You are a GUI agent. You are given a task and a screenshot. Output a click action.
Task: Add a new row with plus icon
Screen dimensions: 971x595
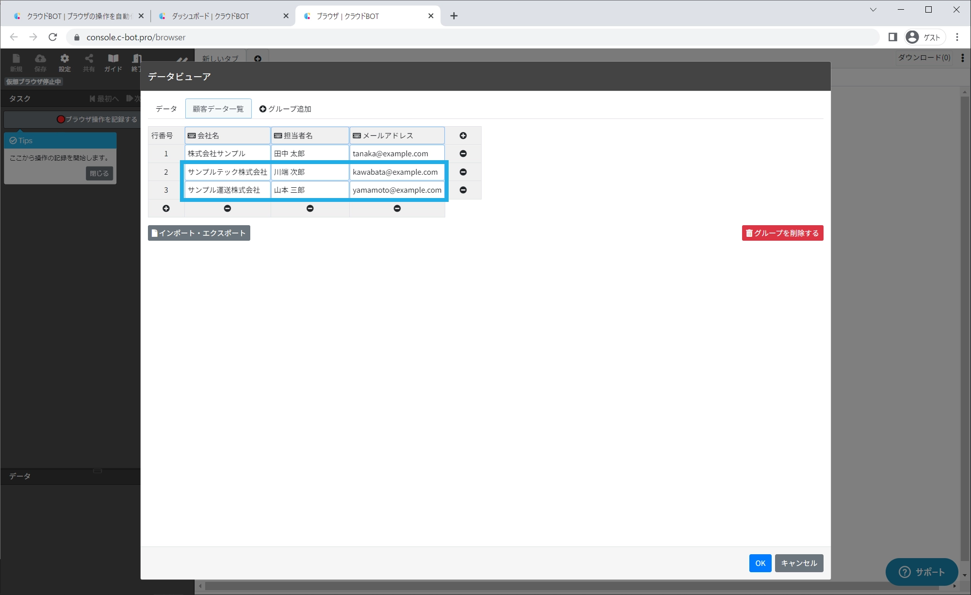pos(166,208)
